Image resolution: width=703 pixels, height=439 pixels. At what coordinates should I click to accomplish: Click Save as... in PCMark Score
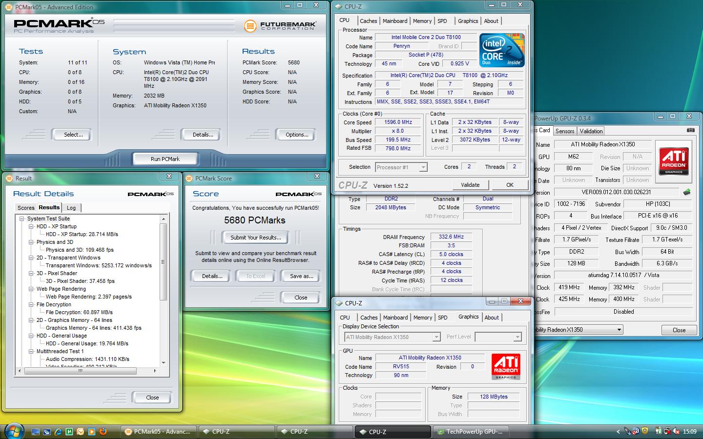click(x=301, y=276)
